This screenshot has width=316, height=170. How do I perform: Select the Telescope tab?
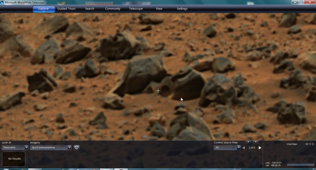pos(136,9)
